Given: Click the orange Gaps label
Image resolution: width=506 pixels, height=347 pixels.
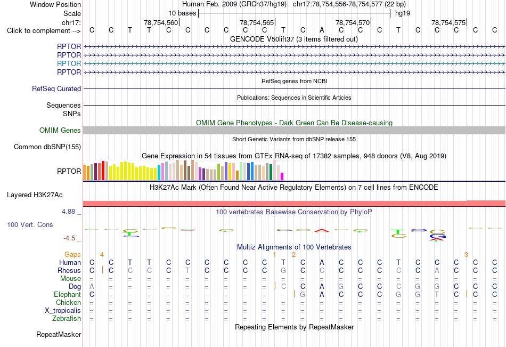Looking at the screenshot, I should tap(72, 255).
